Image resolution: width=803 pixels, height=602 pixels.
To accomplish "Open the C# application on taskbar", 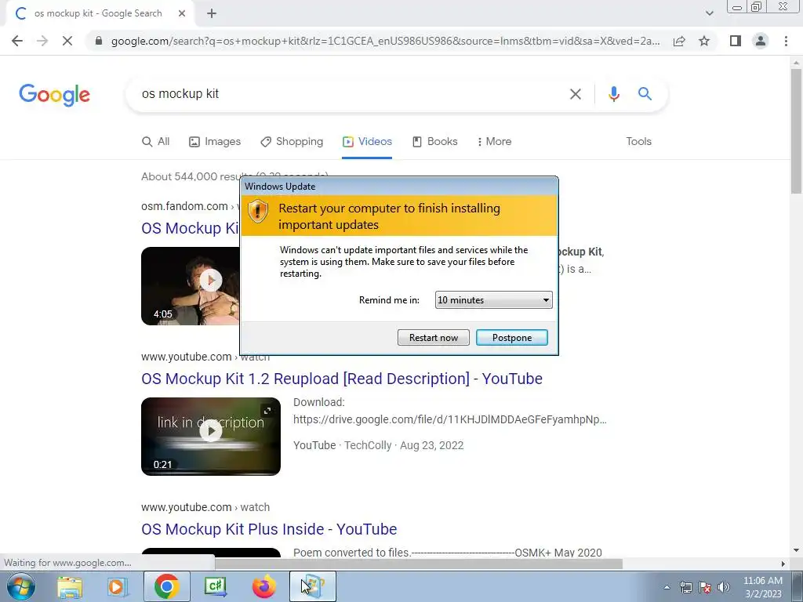I will click(x=216, y=586).
